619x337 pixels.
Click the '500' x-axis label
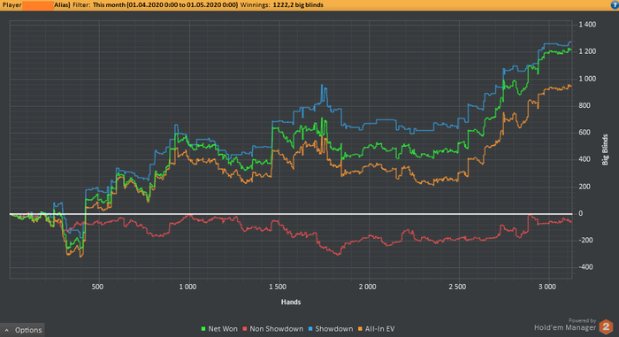tap(97, 287)
